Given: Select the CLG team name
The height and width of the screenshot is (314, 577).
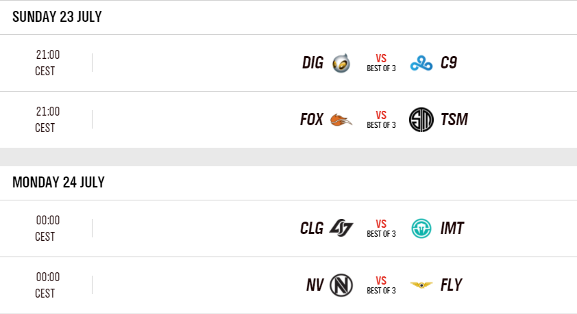Looking at the screenshot, I should pos(312,228).
